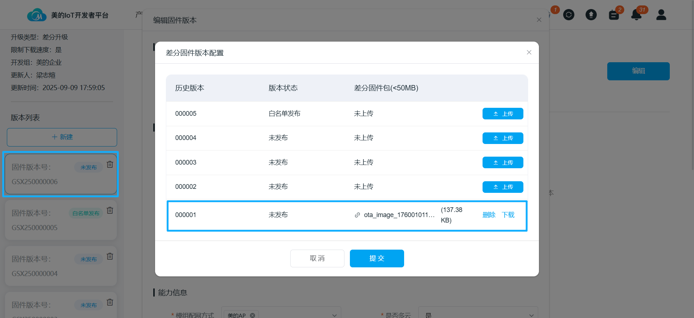Open the notification bell with 31 alerts
Screen dimensions: 694x318
(x=636, y=15)
